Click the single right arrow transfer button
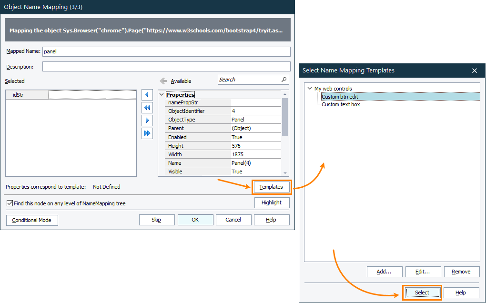Image resolution: width=486 pixels, height=303 pixels. tap(147, 120)
